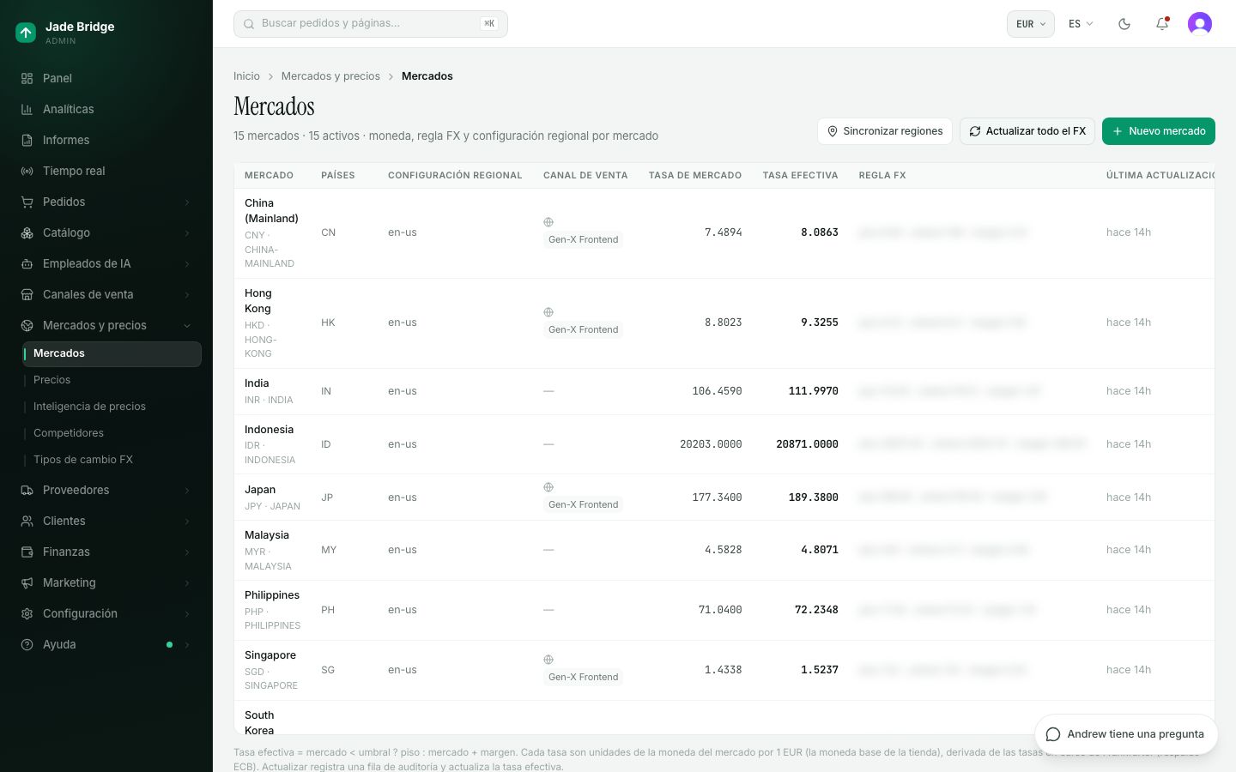
Task: Click globe icon in Japan row
Action: pos(548,487)
